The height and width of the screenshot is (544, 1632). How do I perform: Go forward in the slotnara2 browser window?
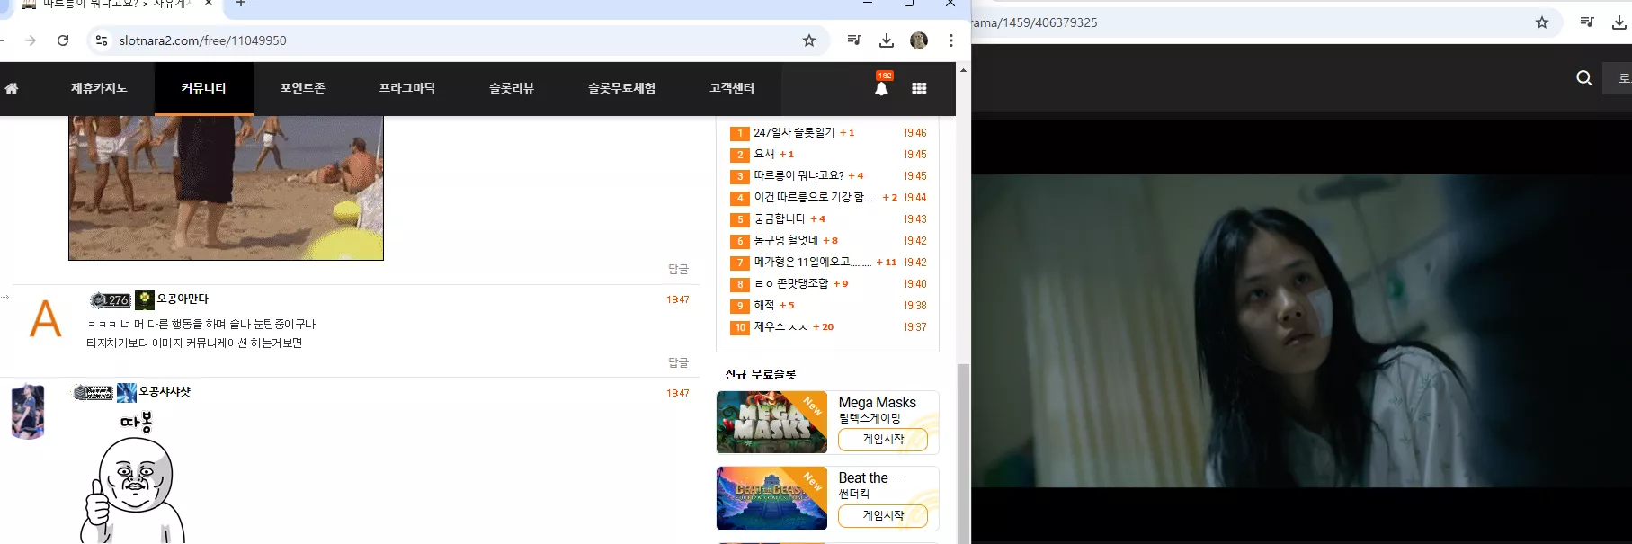pyautogui.click(x=31, y=40)
